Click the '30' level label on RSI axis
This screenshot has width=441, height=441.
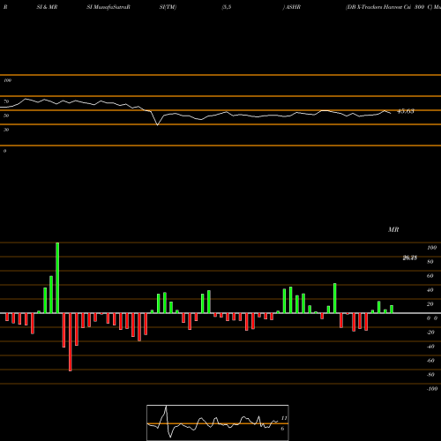coord(6,130)
